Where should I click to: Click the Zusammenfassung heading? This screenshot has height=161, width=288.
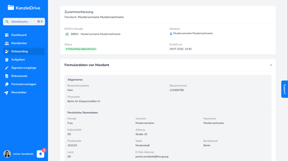79,12
